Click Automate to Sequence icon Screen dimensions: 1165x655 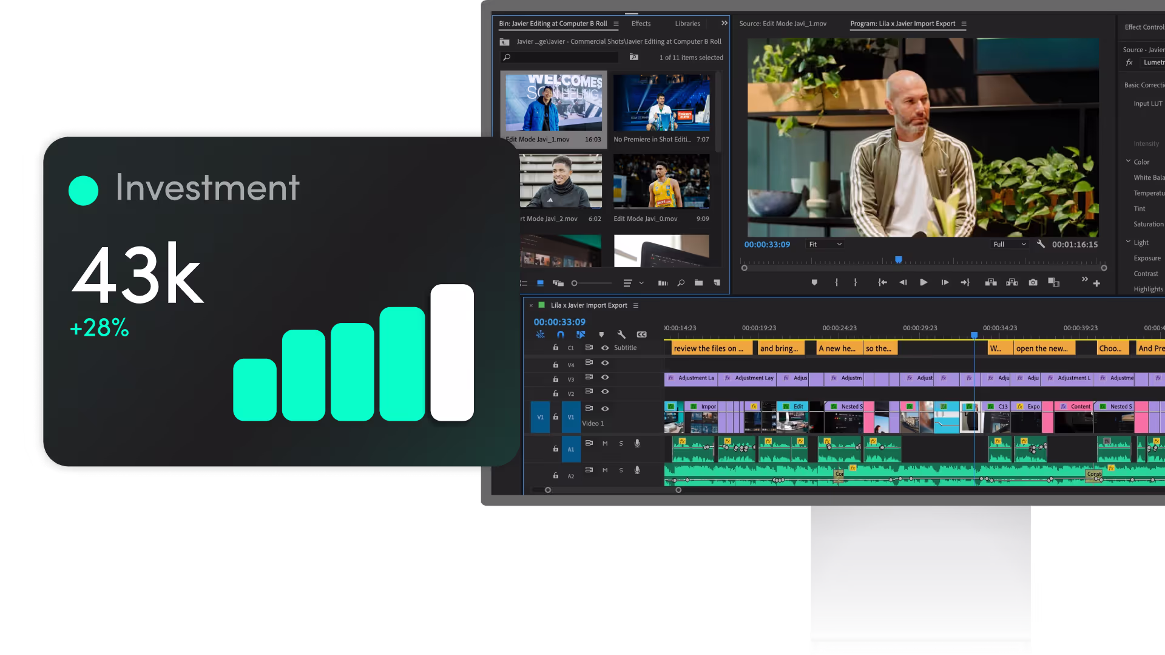pyautogui.click(x=663, y=283)
